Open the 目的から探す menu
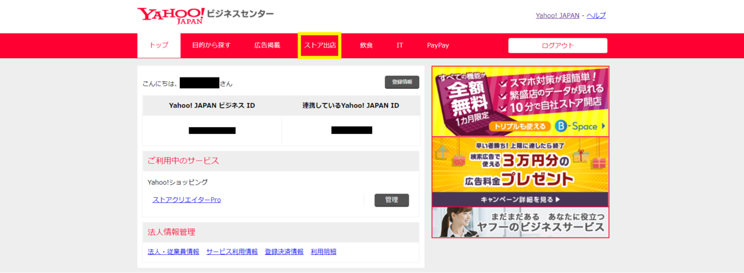Viewport: 744px width, 273px height. click(211, 45)
